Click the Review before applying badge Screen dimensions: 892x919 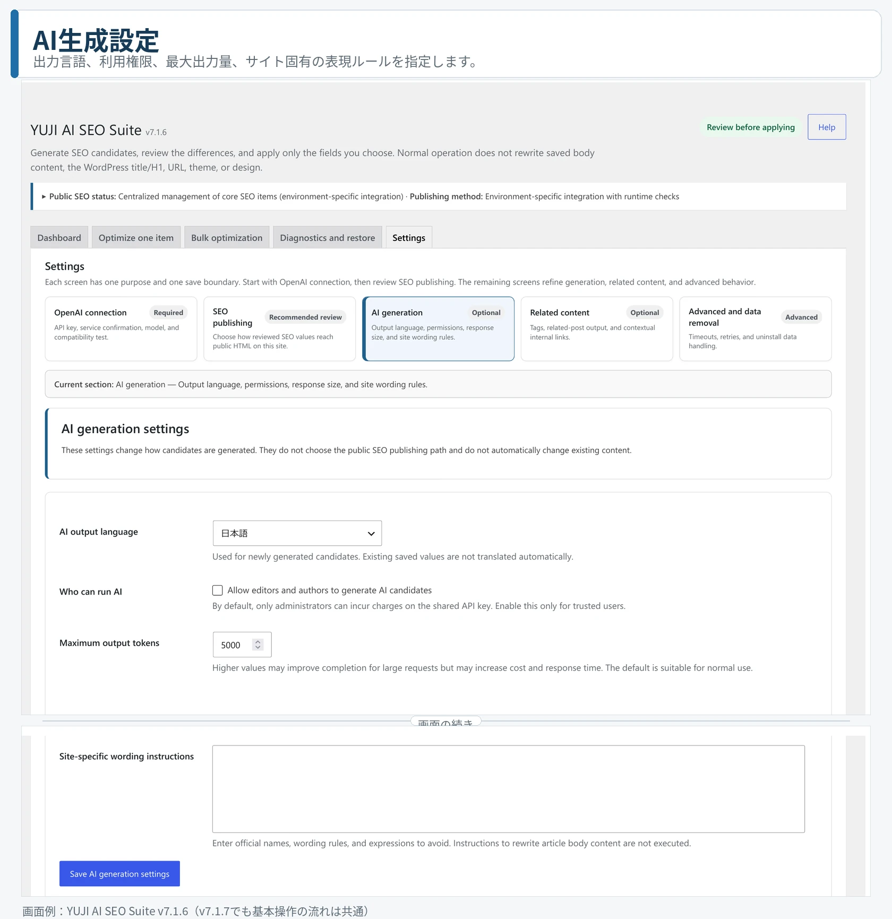point(750,127)
